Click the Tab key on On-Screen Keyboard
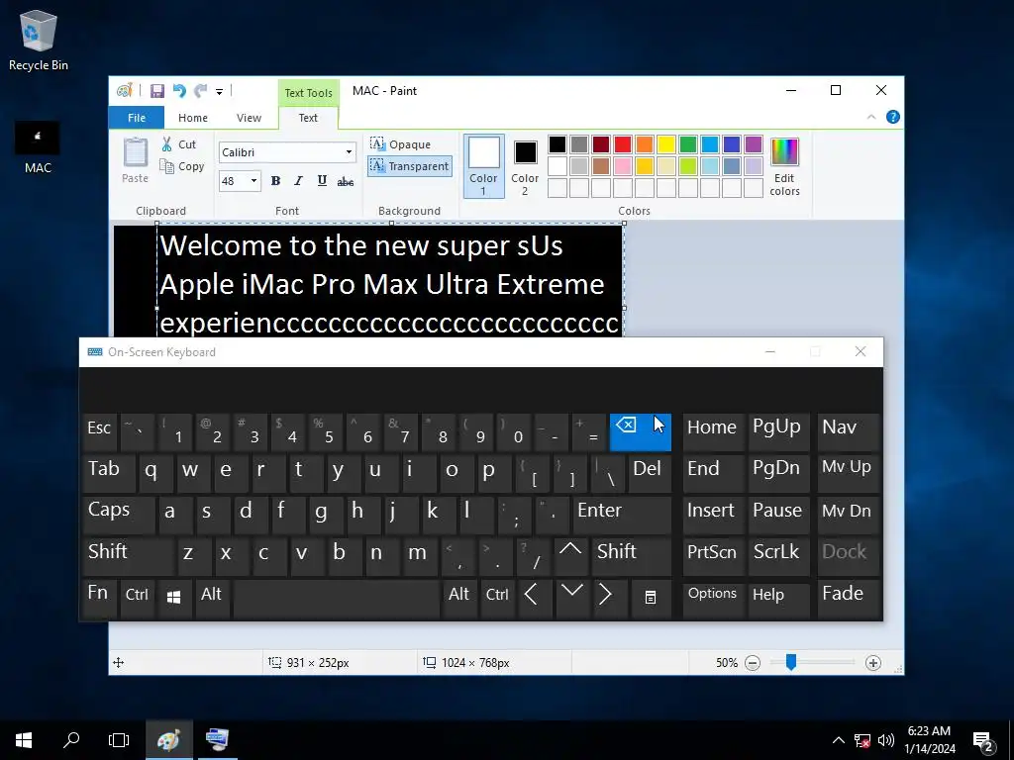 click(109, 473)
